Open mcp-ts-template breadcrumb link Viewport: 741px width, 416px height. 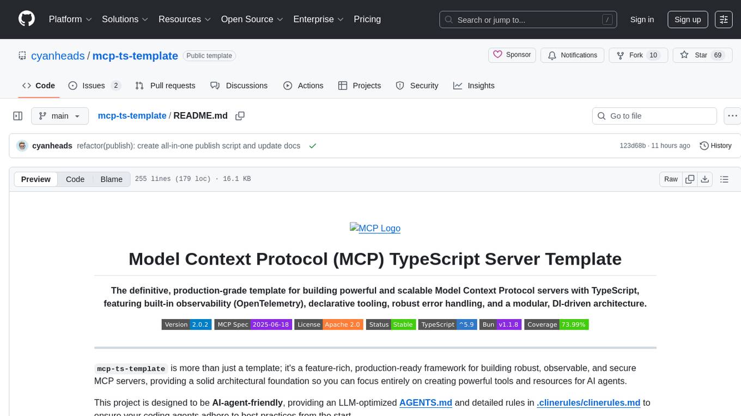pyautogui.click(x=132, y=115)
